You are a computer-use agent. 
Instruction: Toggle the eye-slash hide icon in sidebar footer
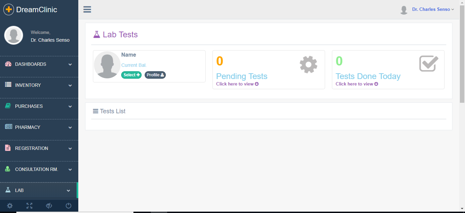49,206
